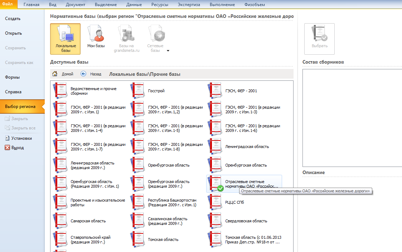The width and height of the screenshot is (402, 252).
Task: Click the Сетевые базы icon
Action: tap(156, 33)
